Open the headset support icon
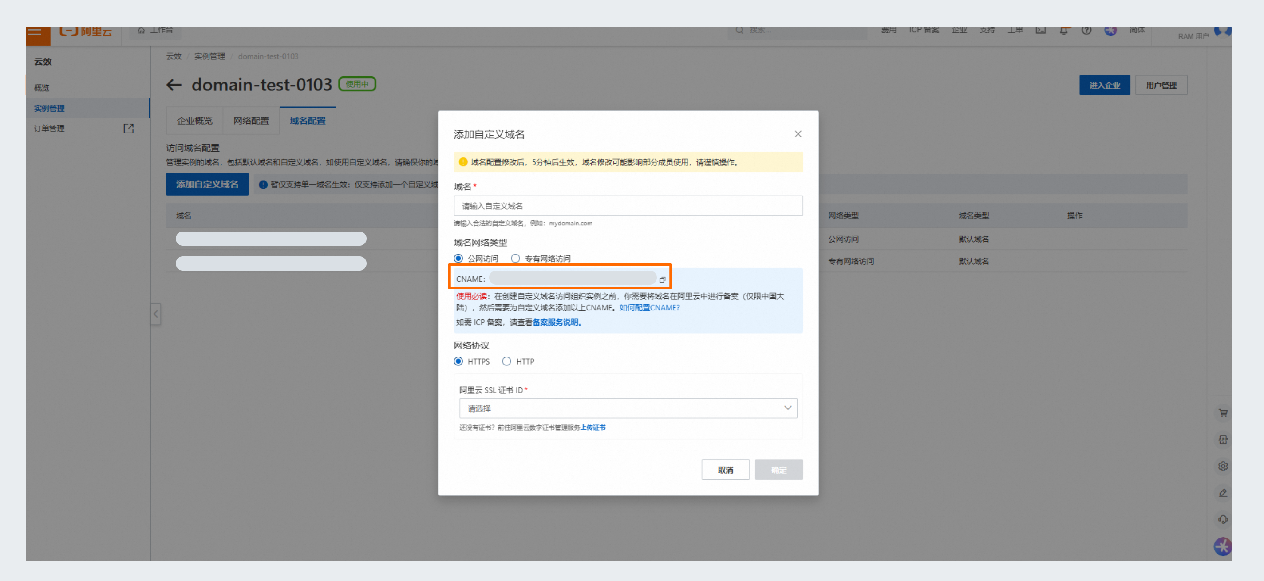Viewport: 1264px width, 581px height. click(1223, 519)
